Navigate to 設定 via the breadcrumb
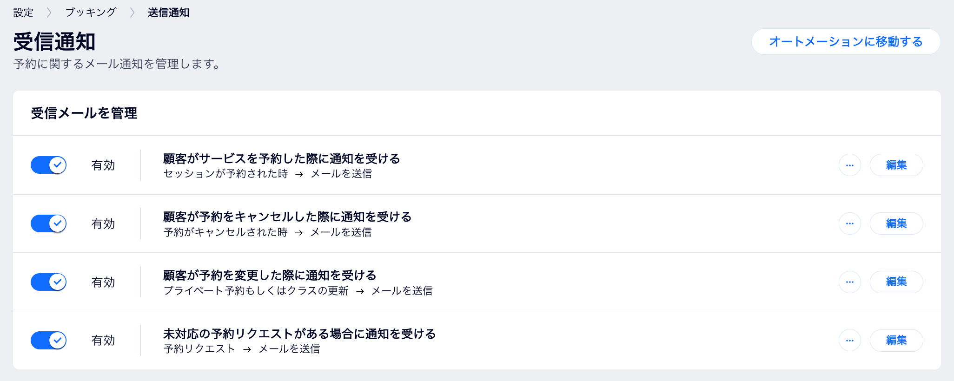The image size is (954, 381). pyautogui.click(x=23, y=13)
